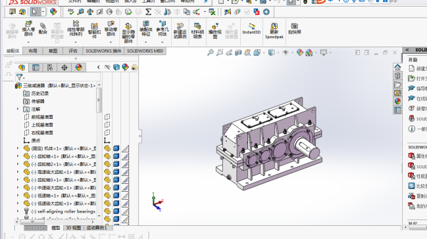Open the SOLIDWORKS MBD tab

click(145, 51)
